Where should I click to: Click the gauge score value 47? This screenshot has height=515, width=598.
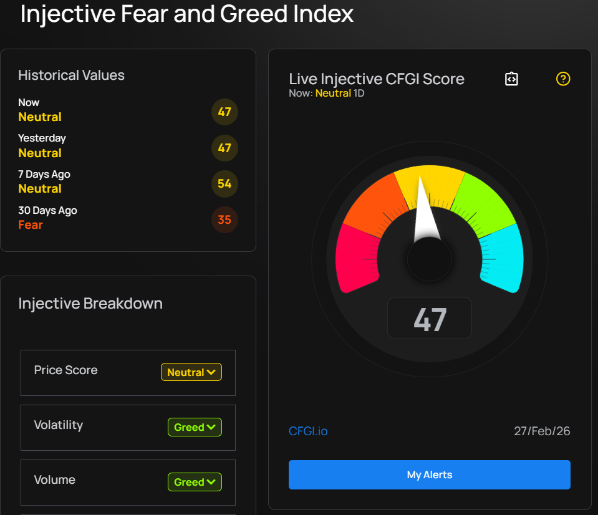[x=430, y=319]
